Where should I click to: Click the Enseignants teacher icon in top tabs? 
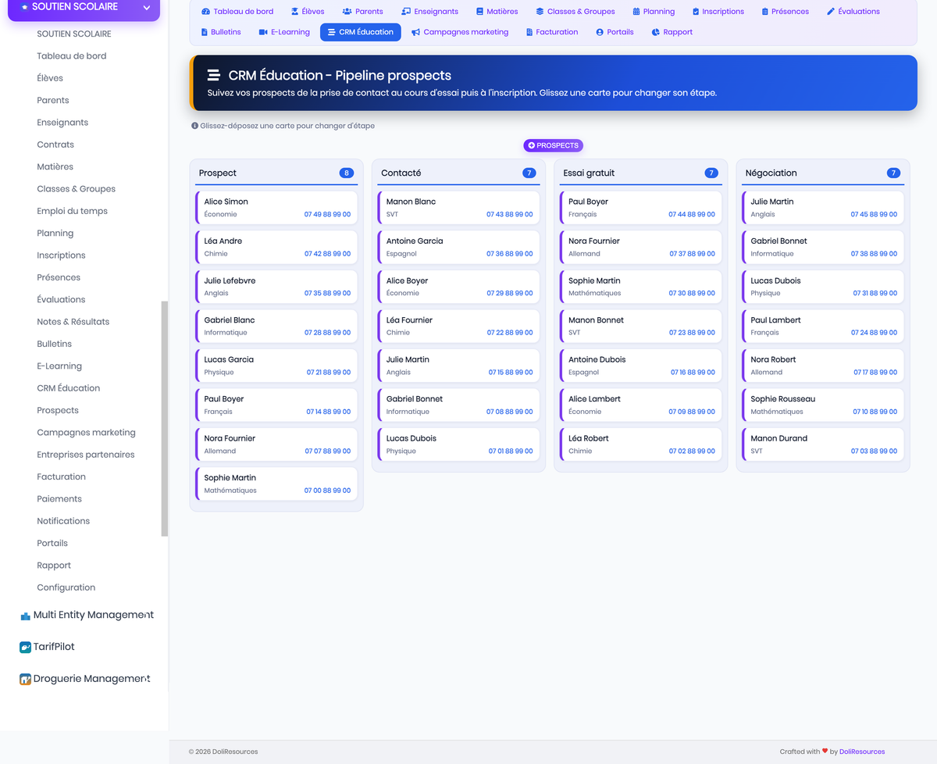pos(406,12)
